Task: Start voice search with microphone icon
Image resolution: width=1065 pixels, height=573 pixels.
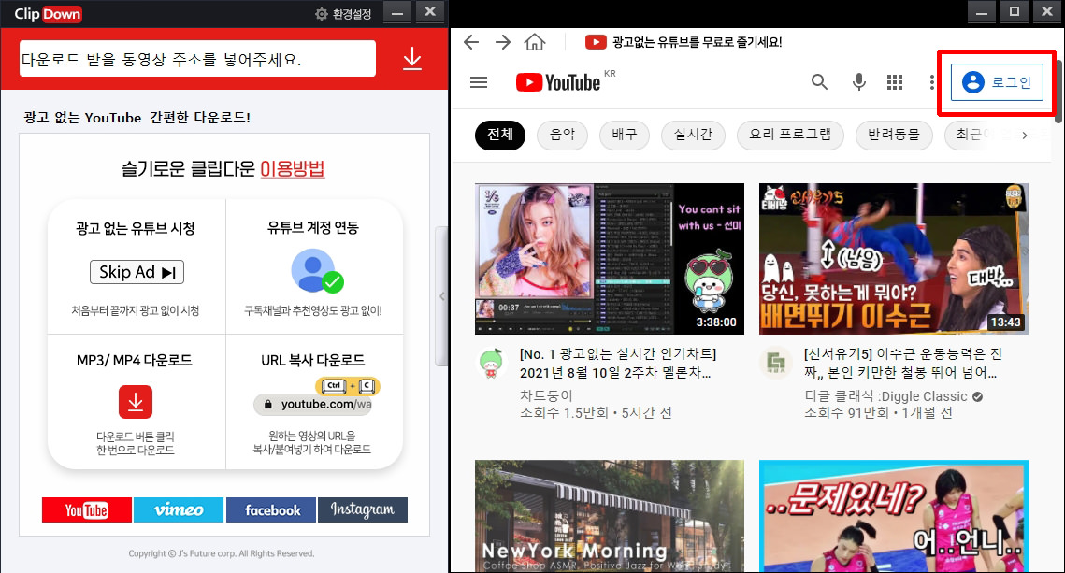Action: (858, 82)
